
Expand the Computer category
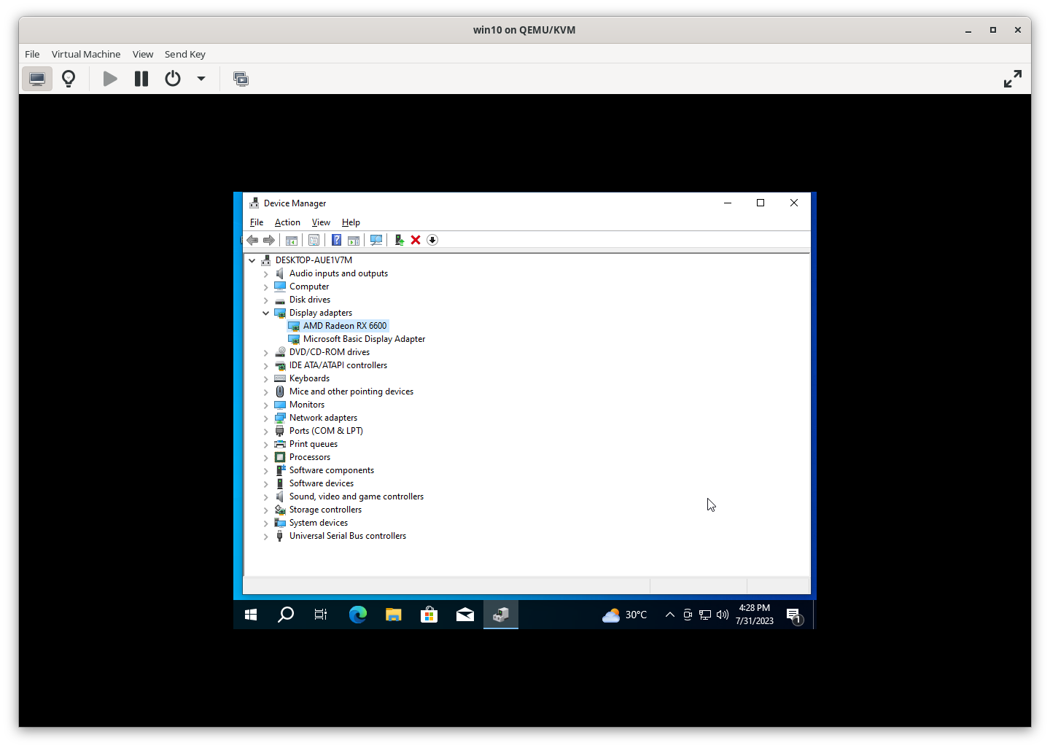coord(266,287)
